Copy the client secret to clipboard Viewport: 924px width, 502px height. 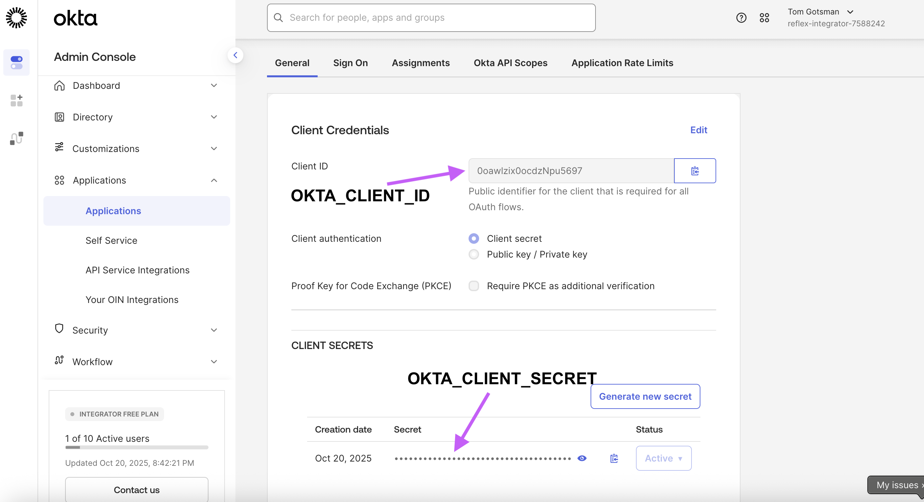point(614,458)
